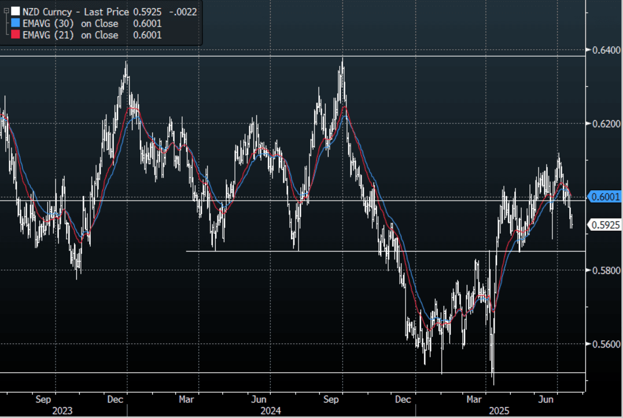Click the 0.6400 price axis label
Image resolution: width=623 pixels, height=418 pixels.
click(605, 50)
